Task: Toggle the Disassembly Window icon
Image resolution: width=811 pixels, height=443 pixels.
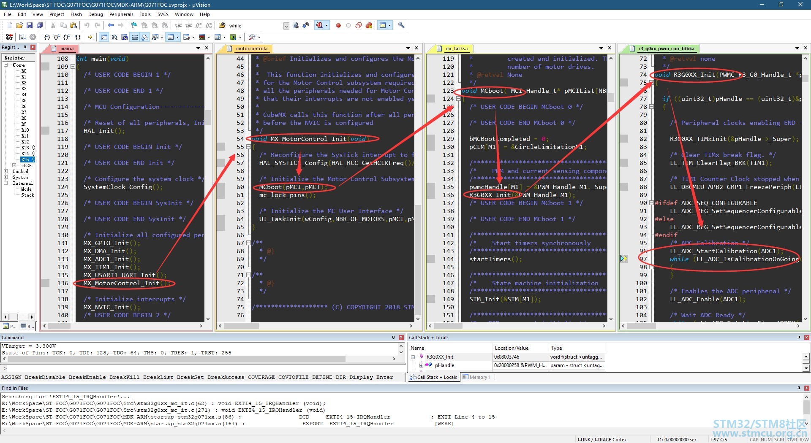Action: [114, 37]
